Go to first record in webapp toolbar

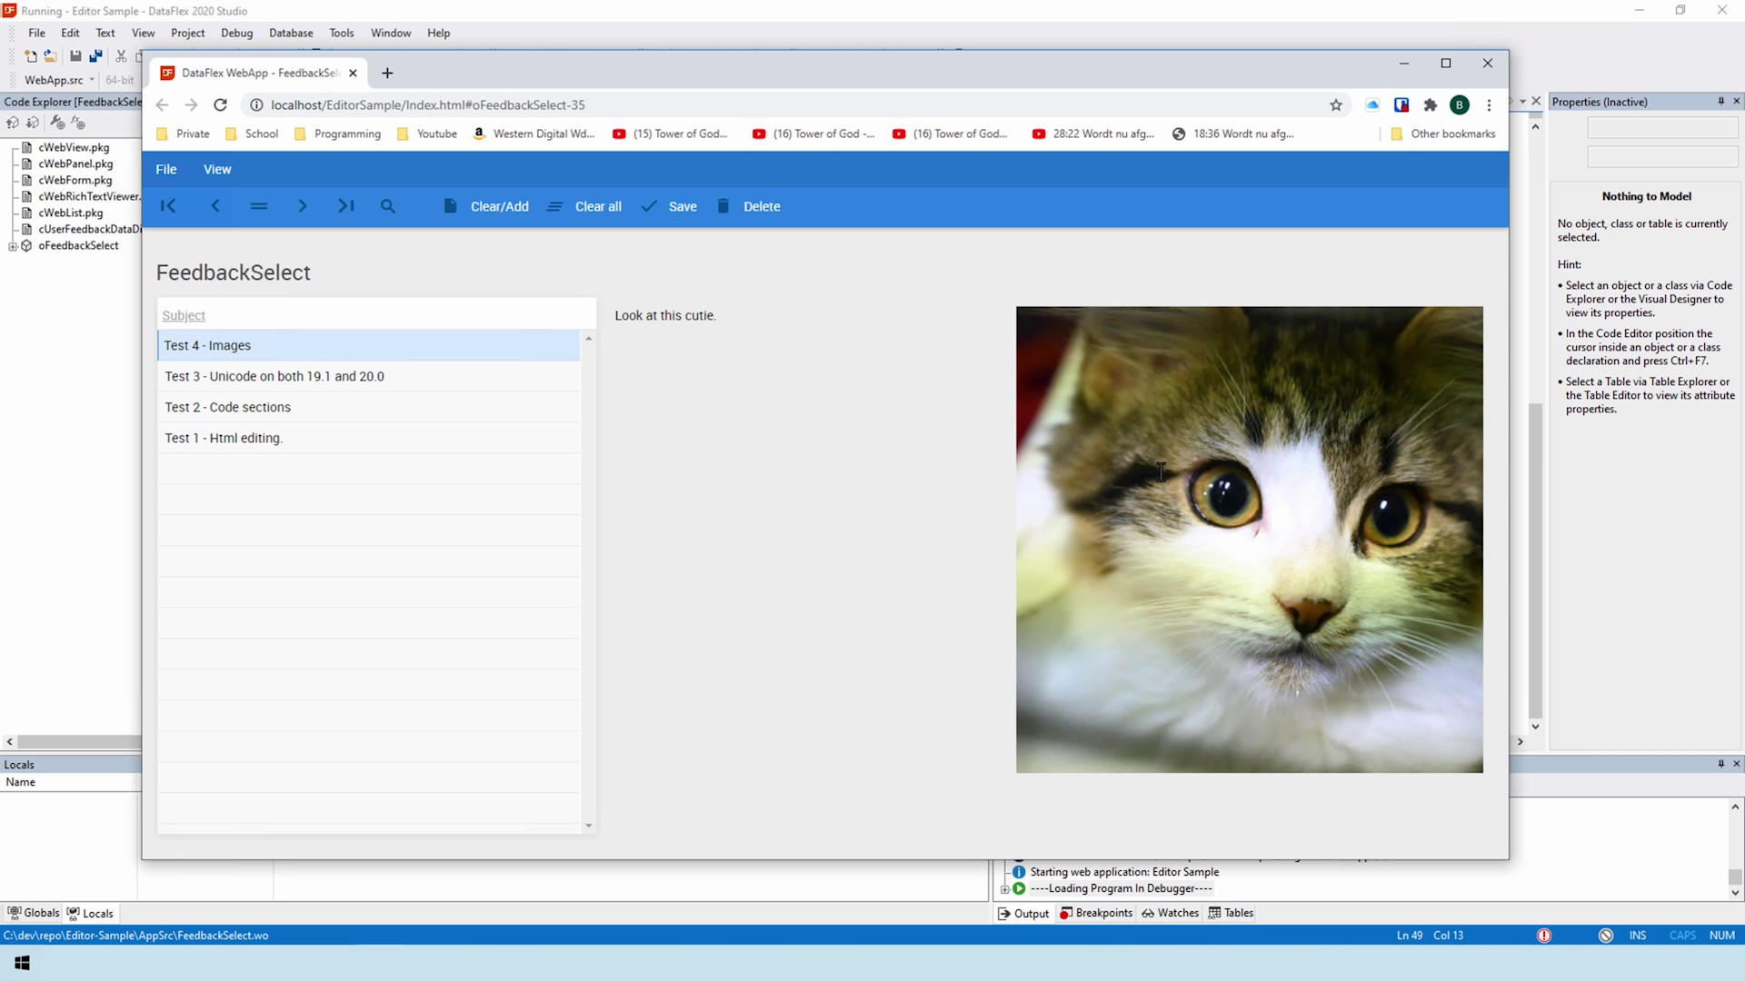pyautogui.click(x=168, y=206)
